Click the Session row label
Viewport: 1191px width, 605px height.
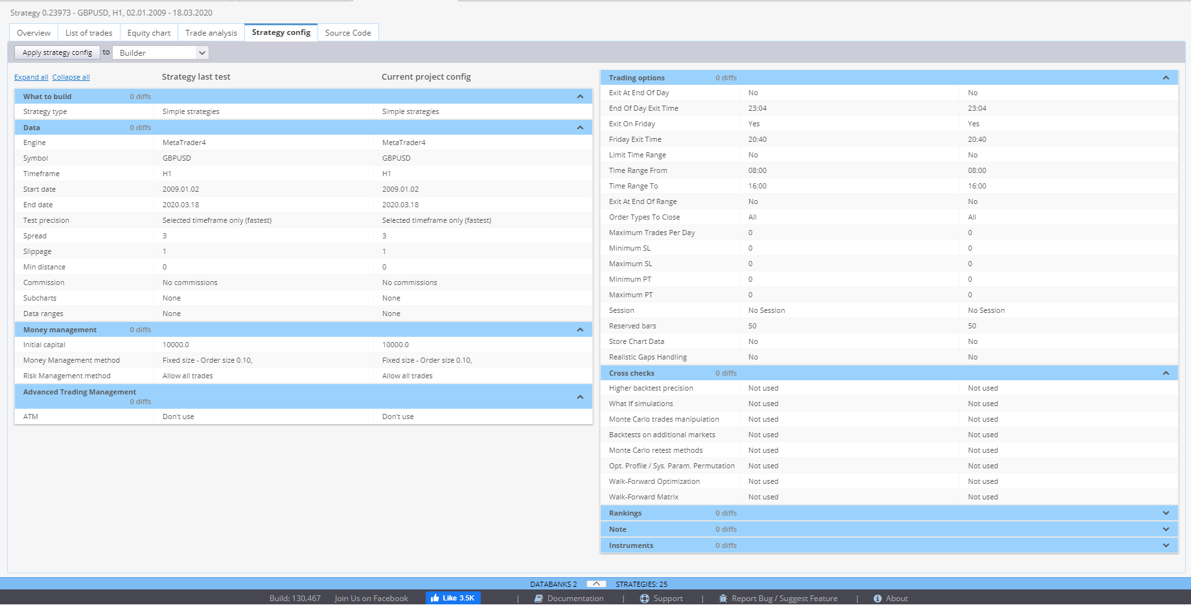[x=621, y=310]
